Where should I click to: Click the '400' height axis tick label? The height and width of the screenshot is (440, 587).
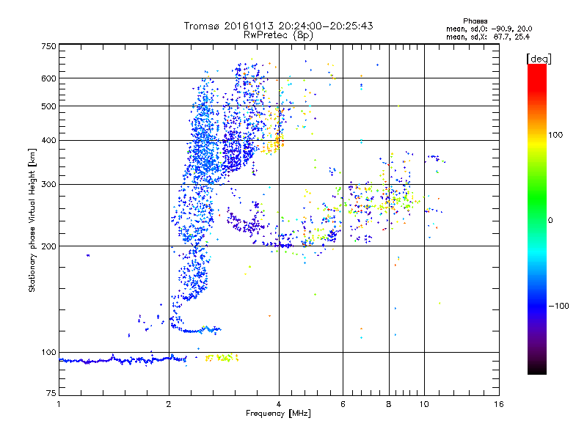pos(48,141)
